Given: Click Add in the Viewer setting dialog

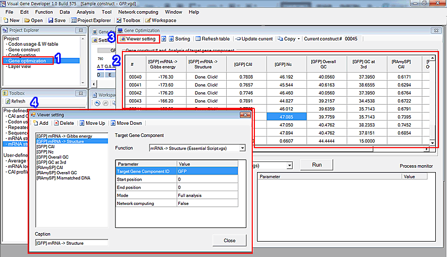Looking at the screenshot, I should pos(40,123).
